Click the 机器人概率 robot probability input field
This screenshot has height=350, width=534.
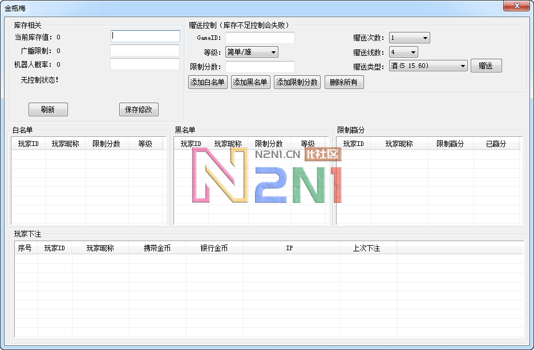[145, 64]
